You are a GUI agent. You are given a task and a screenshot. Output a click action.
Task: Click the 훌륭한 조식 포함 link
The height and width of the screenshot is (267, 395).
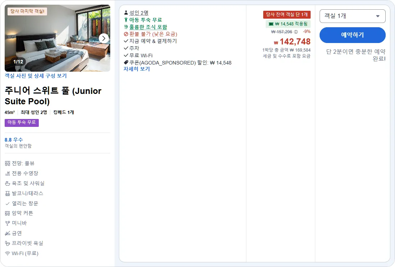click(148, 27)
